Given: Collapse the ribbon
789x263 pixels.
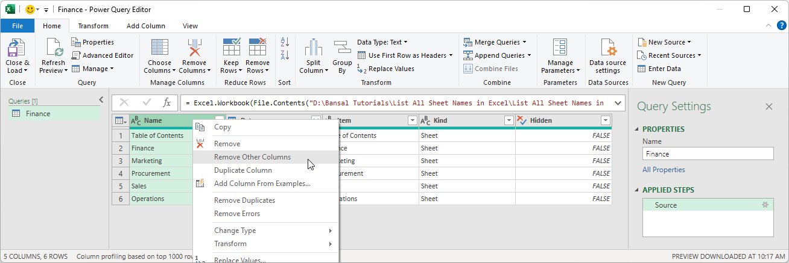Looking at the screenshot, I should coord(768,25).
